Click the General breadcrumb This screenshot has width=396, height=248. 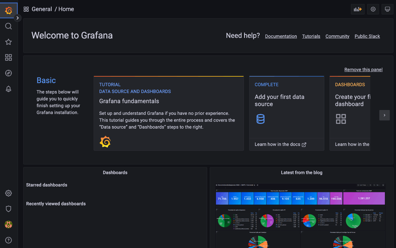click(x=42, y=9)
